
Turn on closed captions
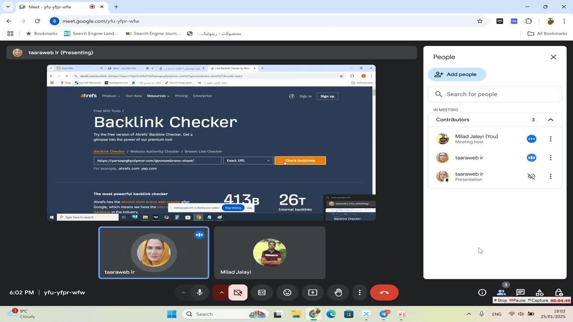[262, 292]
